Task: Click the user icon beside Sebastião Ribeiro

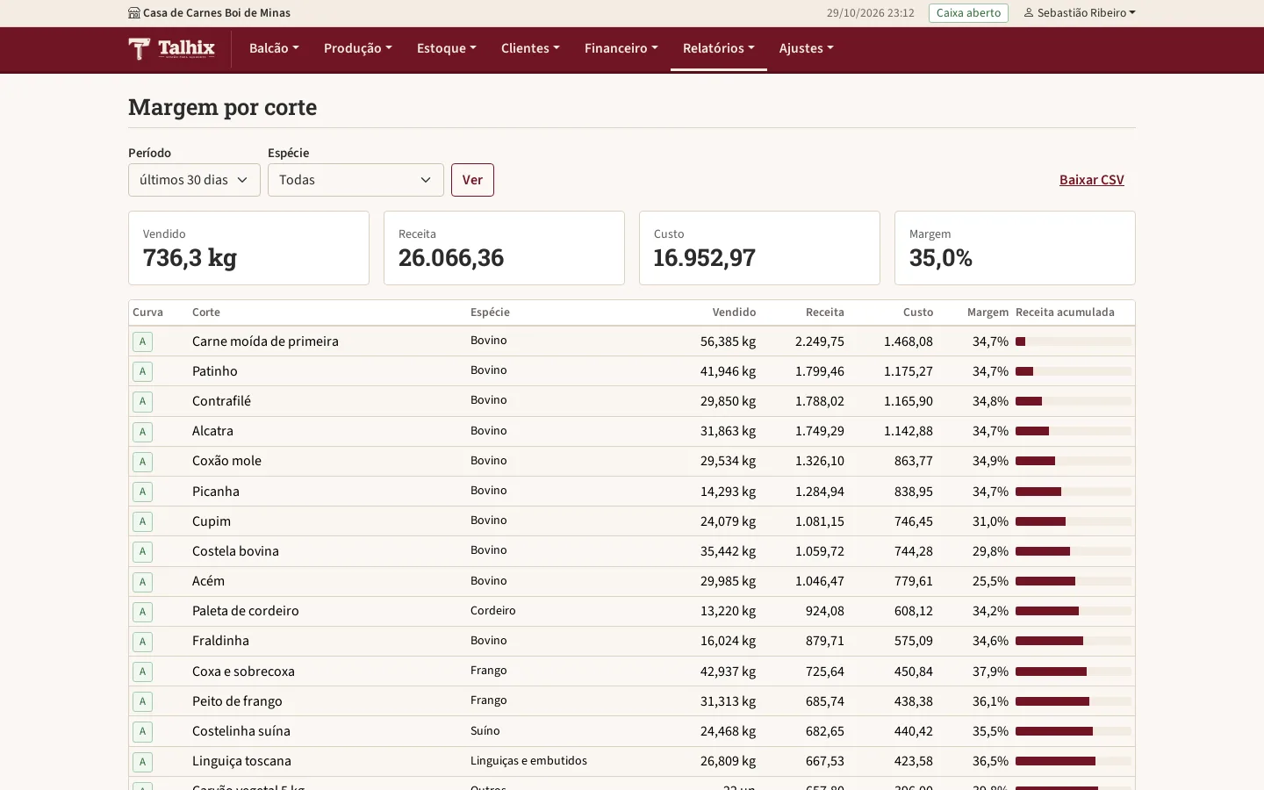Action: [1029, 13]
